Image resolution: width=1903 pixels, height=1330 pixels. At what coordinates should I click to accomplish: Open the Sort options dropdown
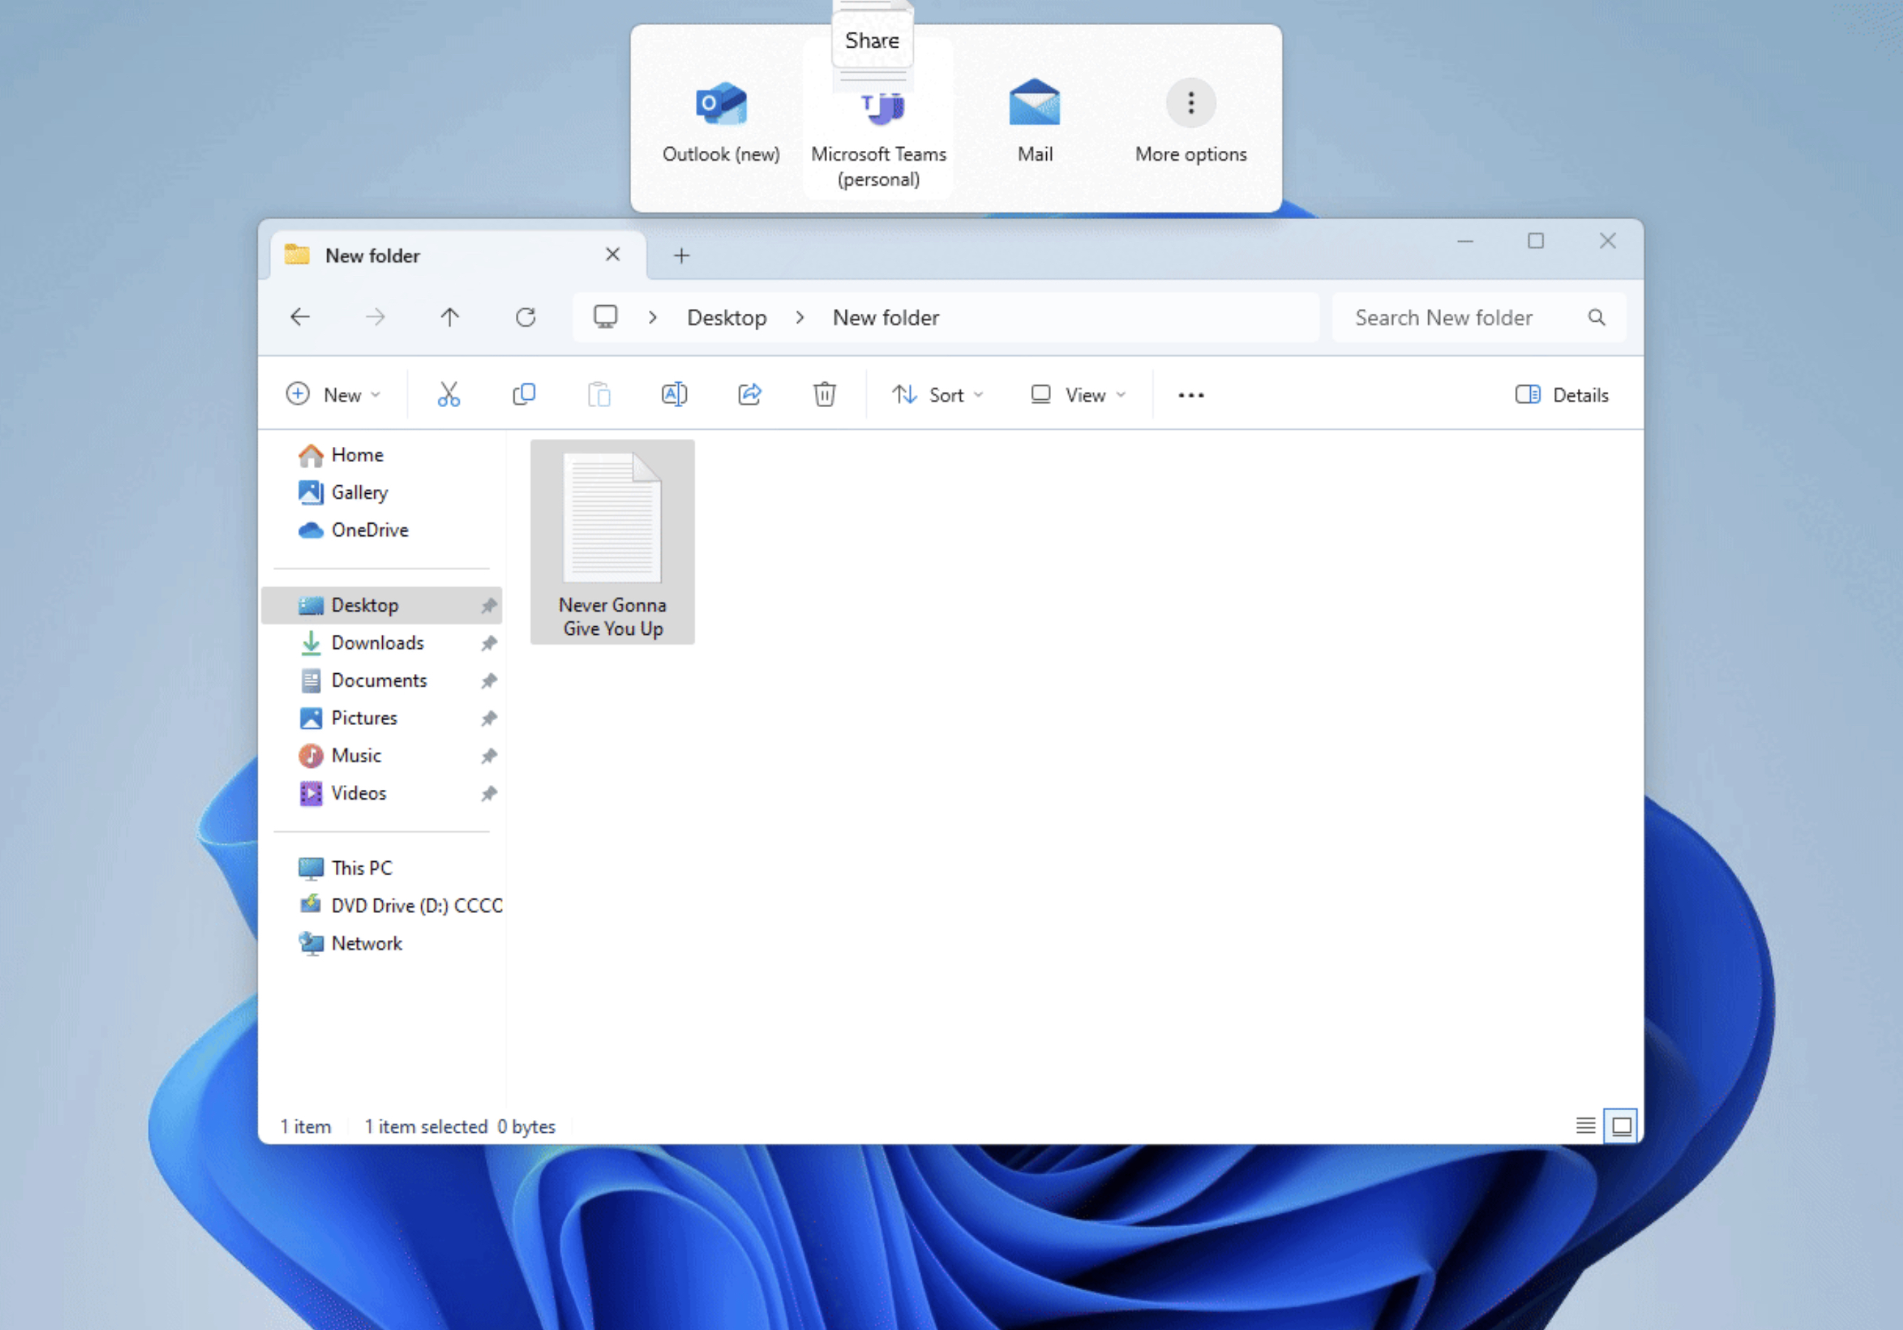(x=939, y=394)
